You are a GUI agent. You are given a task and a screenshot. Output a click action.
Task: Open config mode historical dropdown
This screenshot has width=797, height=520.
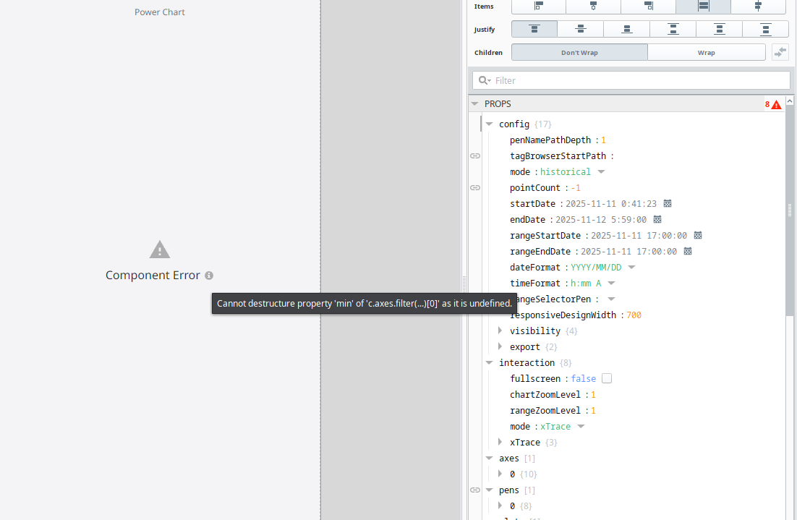[x=601, y=172]
